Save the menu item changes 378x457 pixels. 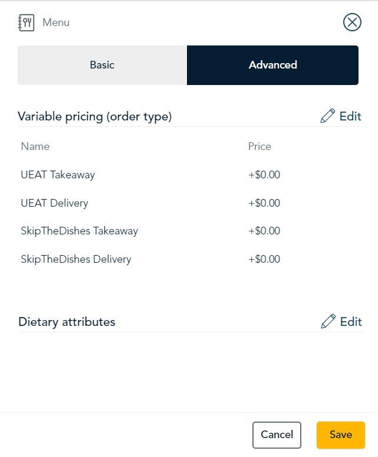tap(341, 435)
